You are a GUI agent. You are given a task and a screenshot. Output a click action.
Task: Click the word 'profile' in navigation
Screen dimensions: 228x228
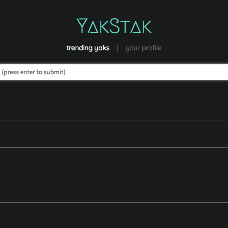pos(152,48)
